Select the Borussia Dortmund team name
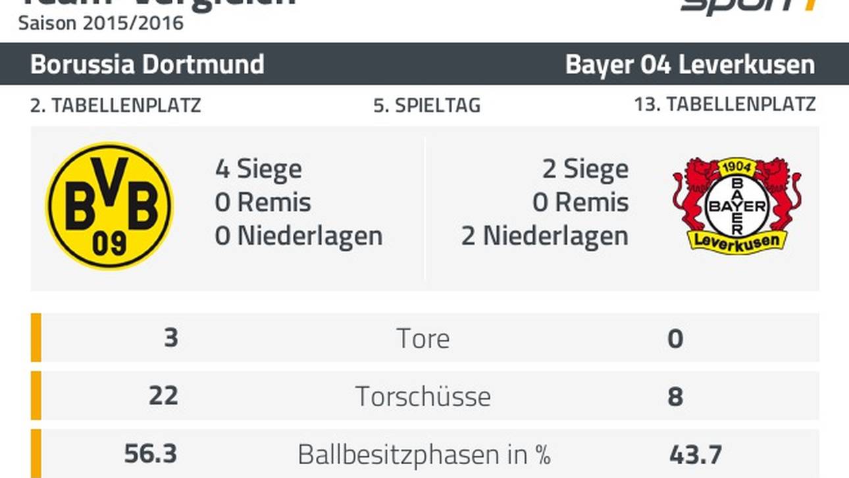849x478 pixels. coord(147,65)
